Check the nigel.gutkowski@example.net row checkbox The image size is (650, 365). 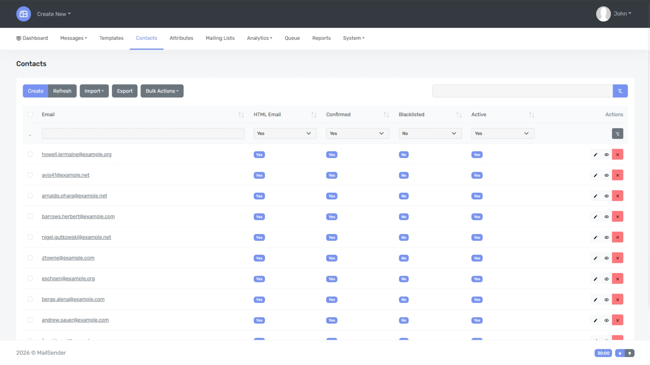coord(30,237)
